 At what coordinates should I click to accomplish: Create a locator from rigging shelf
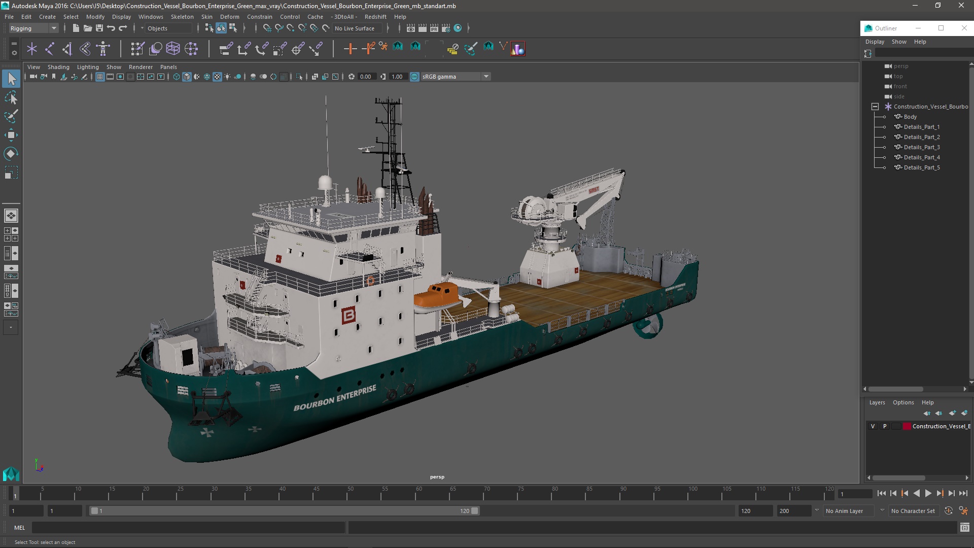point(32,49)
